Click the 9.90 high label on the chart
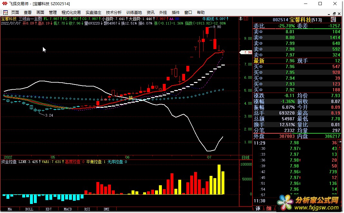344x213 pixels. [x=217, y=27]
